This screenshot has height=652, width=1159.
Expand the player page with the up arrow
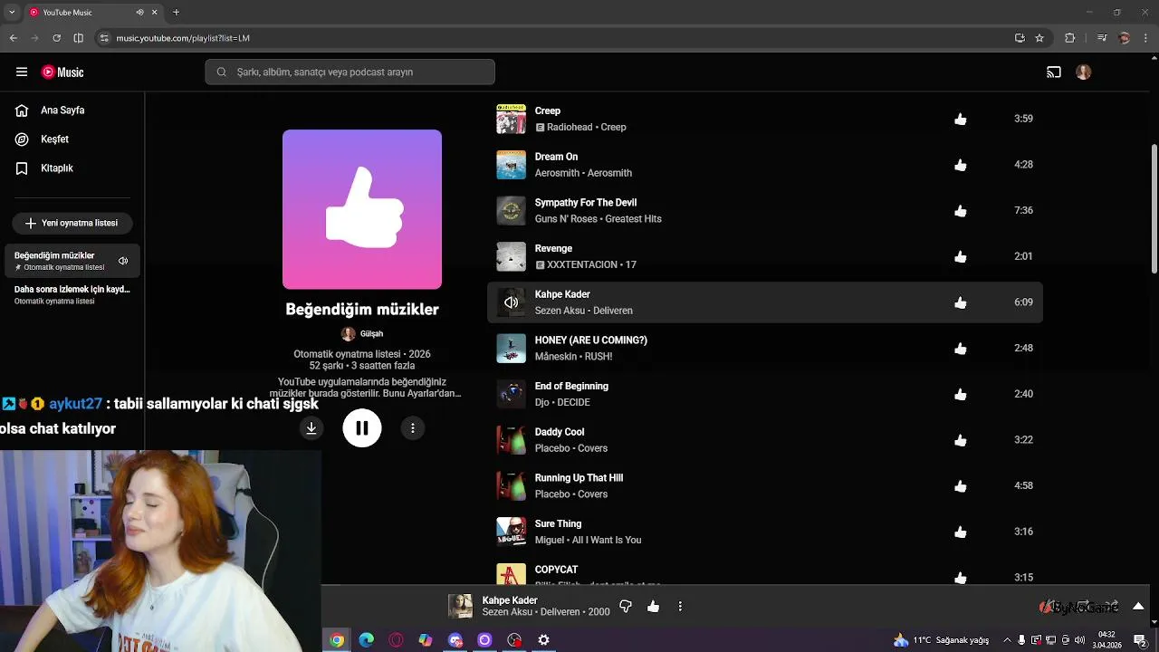1138,607
